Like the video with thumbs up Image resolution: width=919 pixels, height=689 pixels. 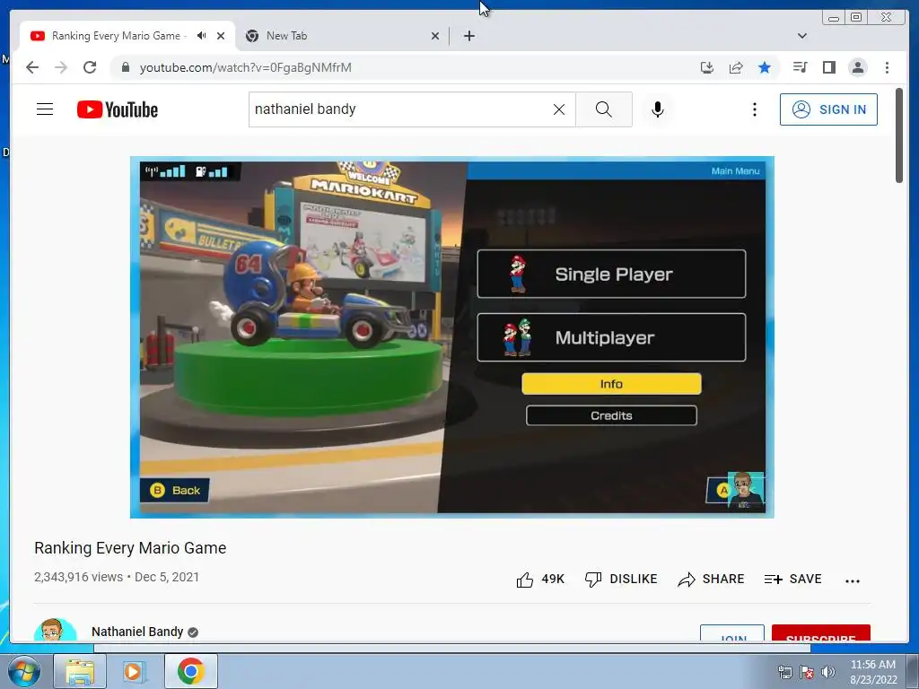click(525, 580)
